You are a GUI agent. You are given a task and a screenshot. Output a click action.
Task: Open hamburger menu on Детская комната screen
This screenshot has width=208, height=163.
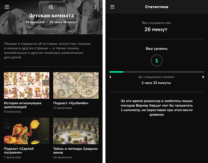tap(7, 7)
